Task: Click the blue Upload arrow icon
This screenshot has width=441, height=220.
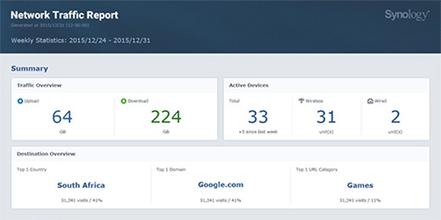Action: 20,101
